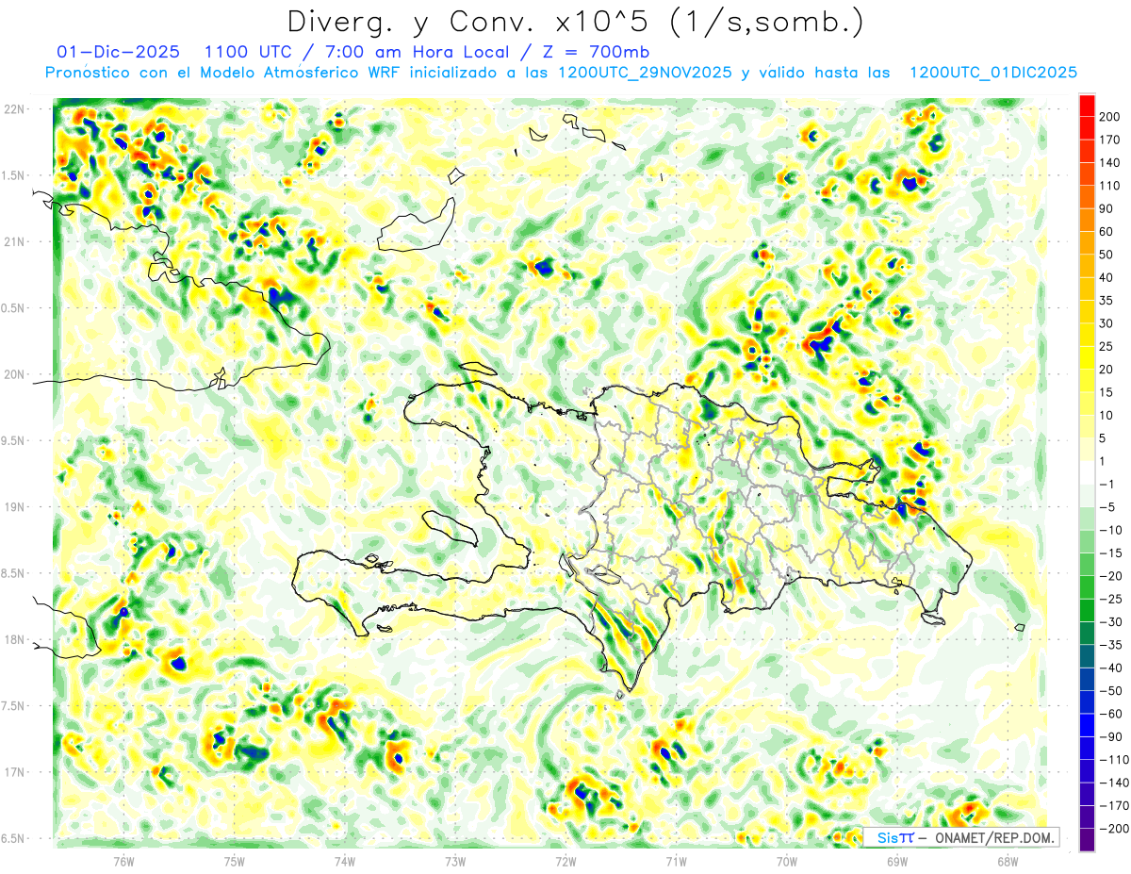Image resolution: width=1131 pixels, height=874 pixels.
Task: Click the '-30' value on the color scale
Action: pyautogui.click(x=1110, y=621)
